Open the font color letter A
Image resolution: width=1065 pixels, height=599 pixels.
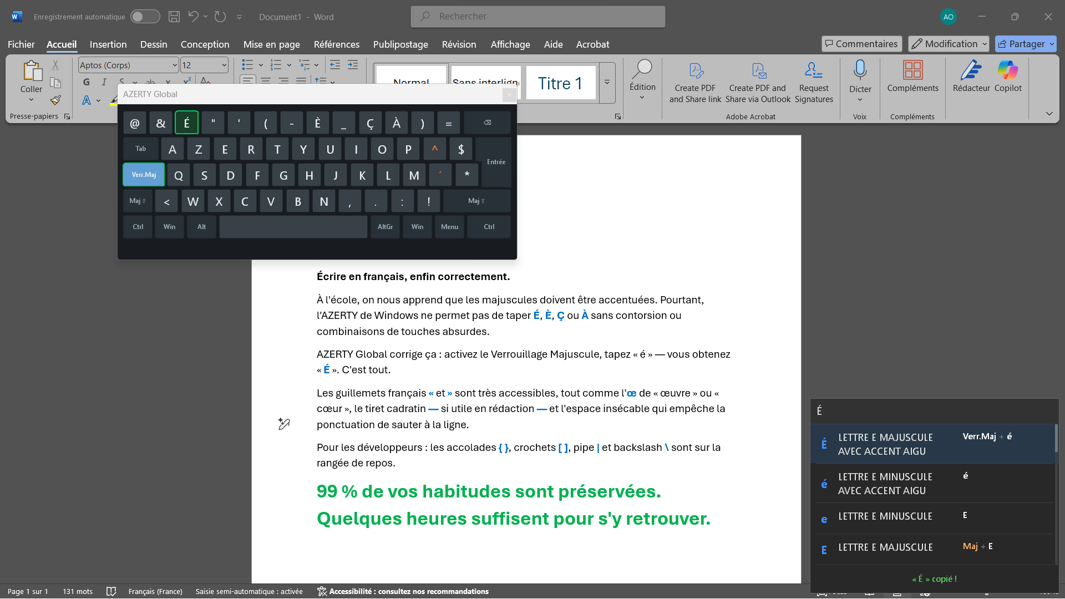[87, 100]
